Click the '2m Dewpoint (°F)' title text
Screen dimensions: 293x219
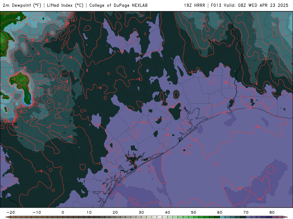pyautogui.click(x=22, y=5)
